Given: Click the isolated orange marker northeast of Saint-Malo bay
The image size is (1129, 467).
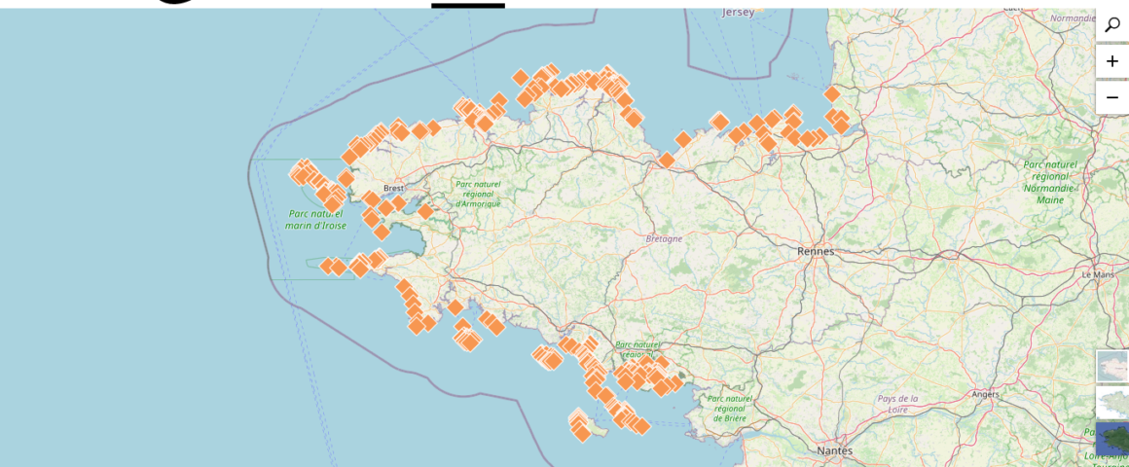Looking at the screenshot, I should click(x=832, y=94).
